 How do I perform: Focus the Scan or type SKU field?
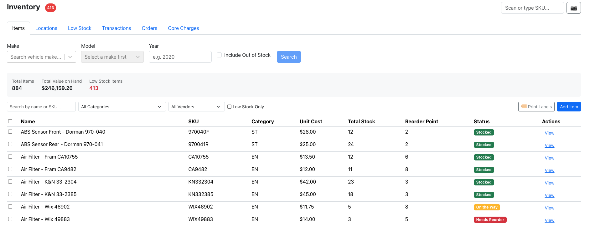coord(532,8)
